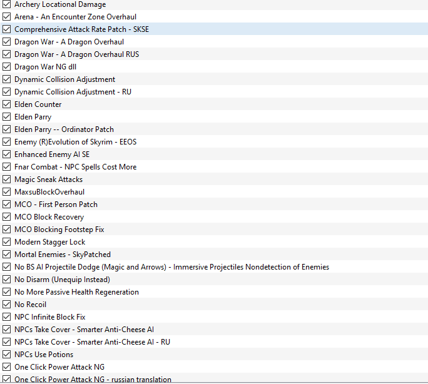The height and width of the screenshot is (384, 428).
Task: Select 'Arena - An Encounter Zone Overhaul' entry
Action: click(x=75, y=17)
